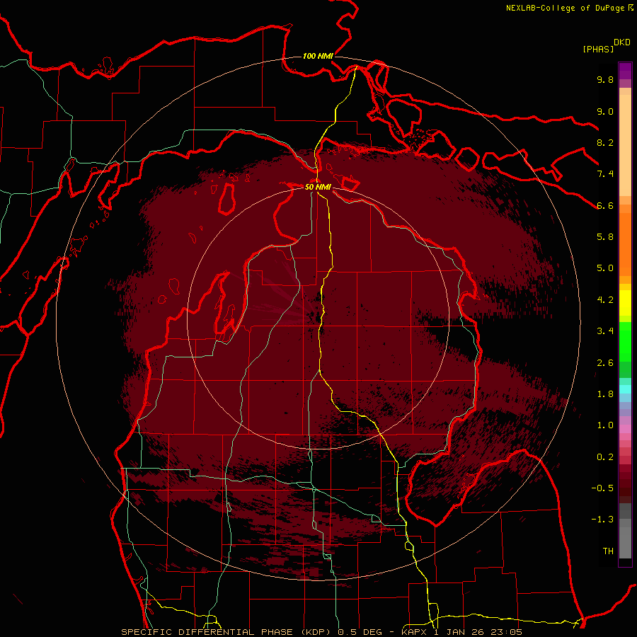Click the TH label on the color scale

(x=608, y=551)
